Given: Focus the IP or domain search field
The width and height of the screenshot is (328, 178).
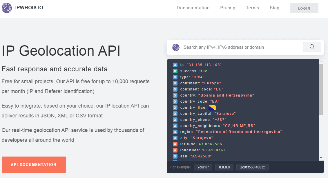Looking at the screenshot, I should coord(242,47).
